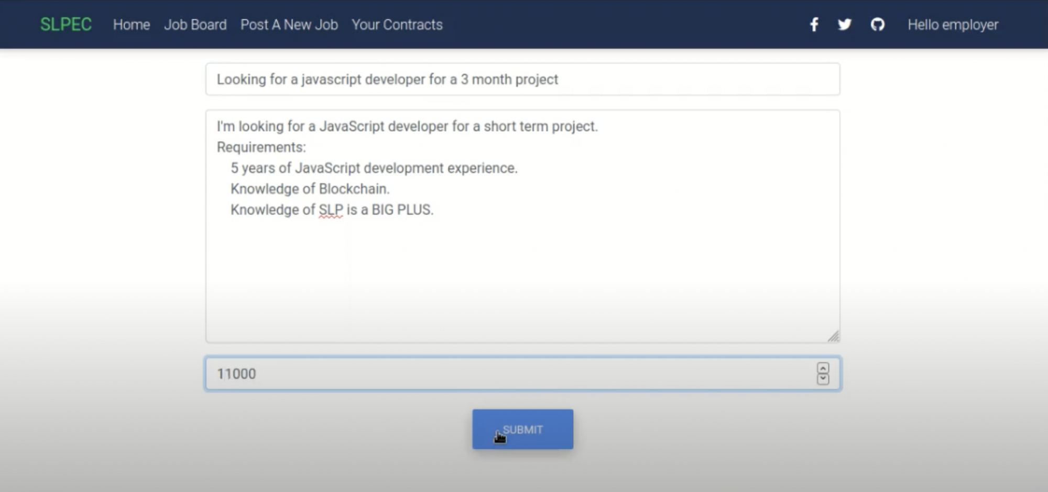Click the '5 years of JavaScript' requirement line
Screen dimensions: 1048x492
click(x=374, y=168)
